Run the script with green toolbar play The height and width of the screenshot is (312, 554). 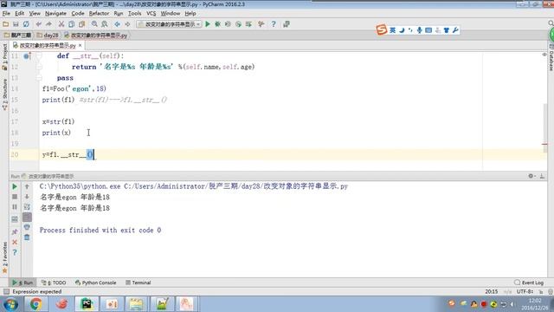(x=208, y=24)
